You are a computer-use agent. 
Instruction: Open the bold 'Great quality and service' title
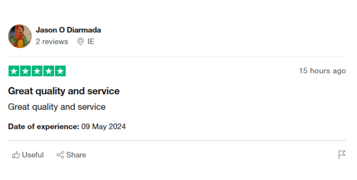[64, 91]
